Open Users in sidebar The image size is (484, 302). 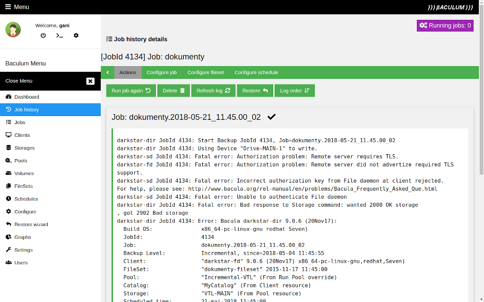click(x=50, y=262)
